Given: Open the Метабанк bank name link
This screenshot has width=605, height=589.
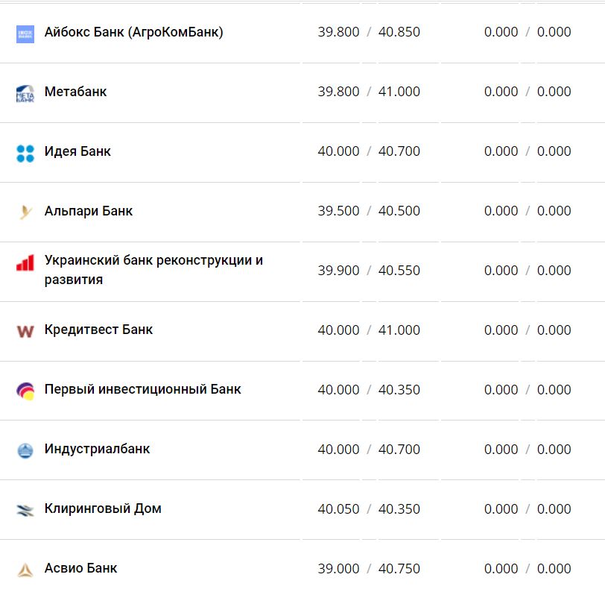Looking at the screenshot, I should click(x=75, y=92).
